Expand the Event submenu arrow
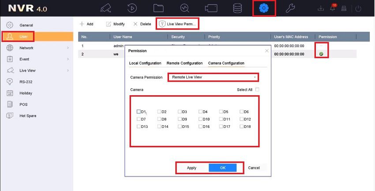Viewport: 375px width, 191px height. click(68, 59)
